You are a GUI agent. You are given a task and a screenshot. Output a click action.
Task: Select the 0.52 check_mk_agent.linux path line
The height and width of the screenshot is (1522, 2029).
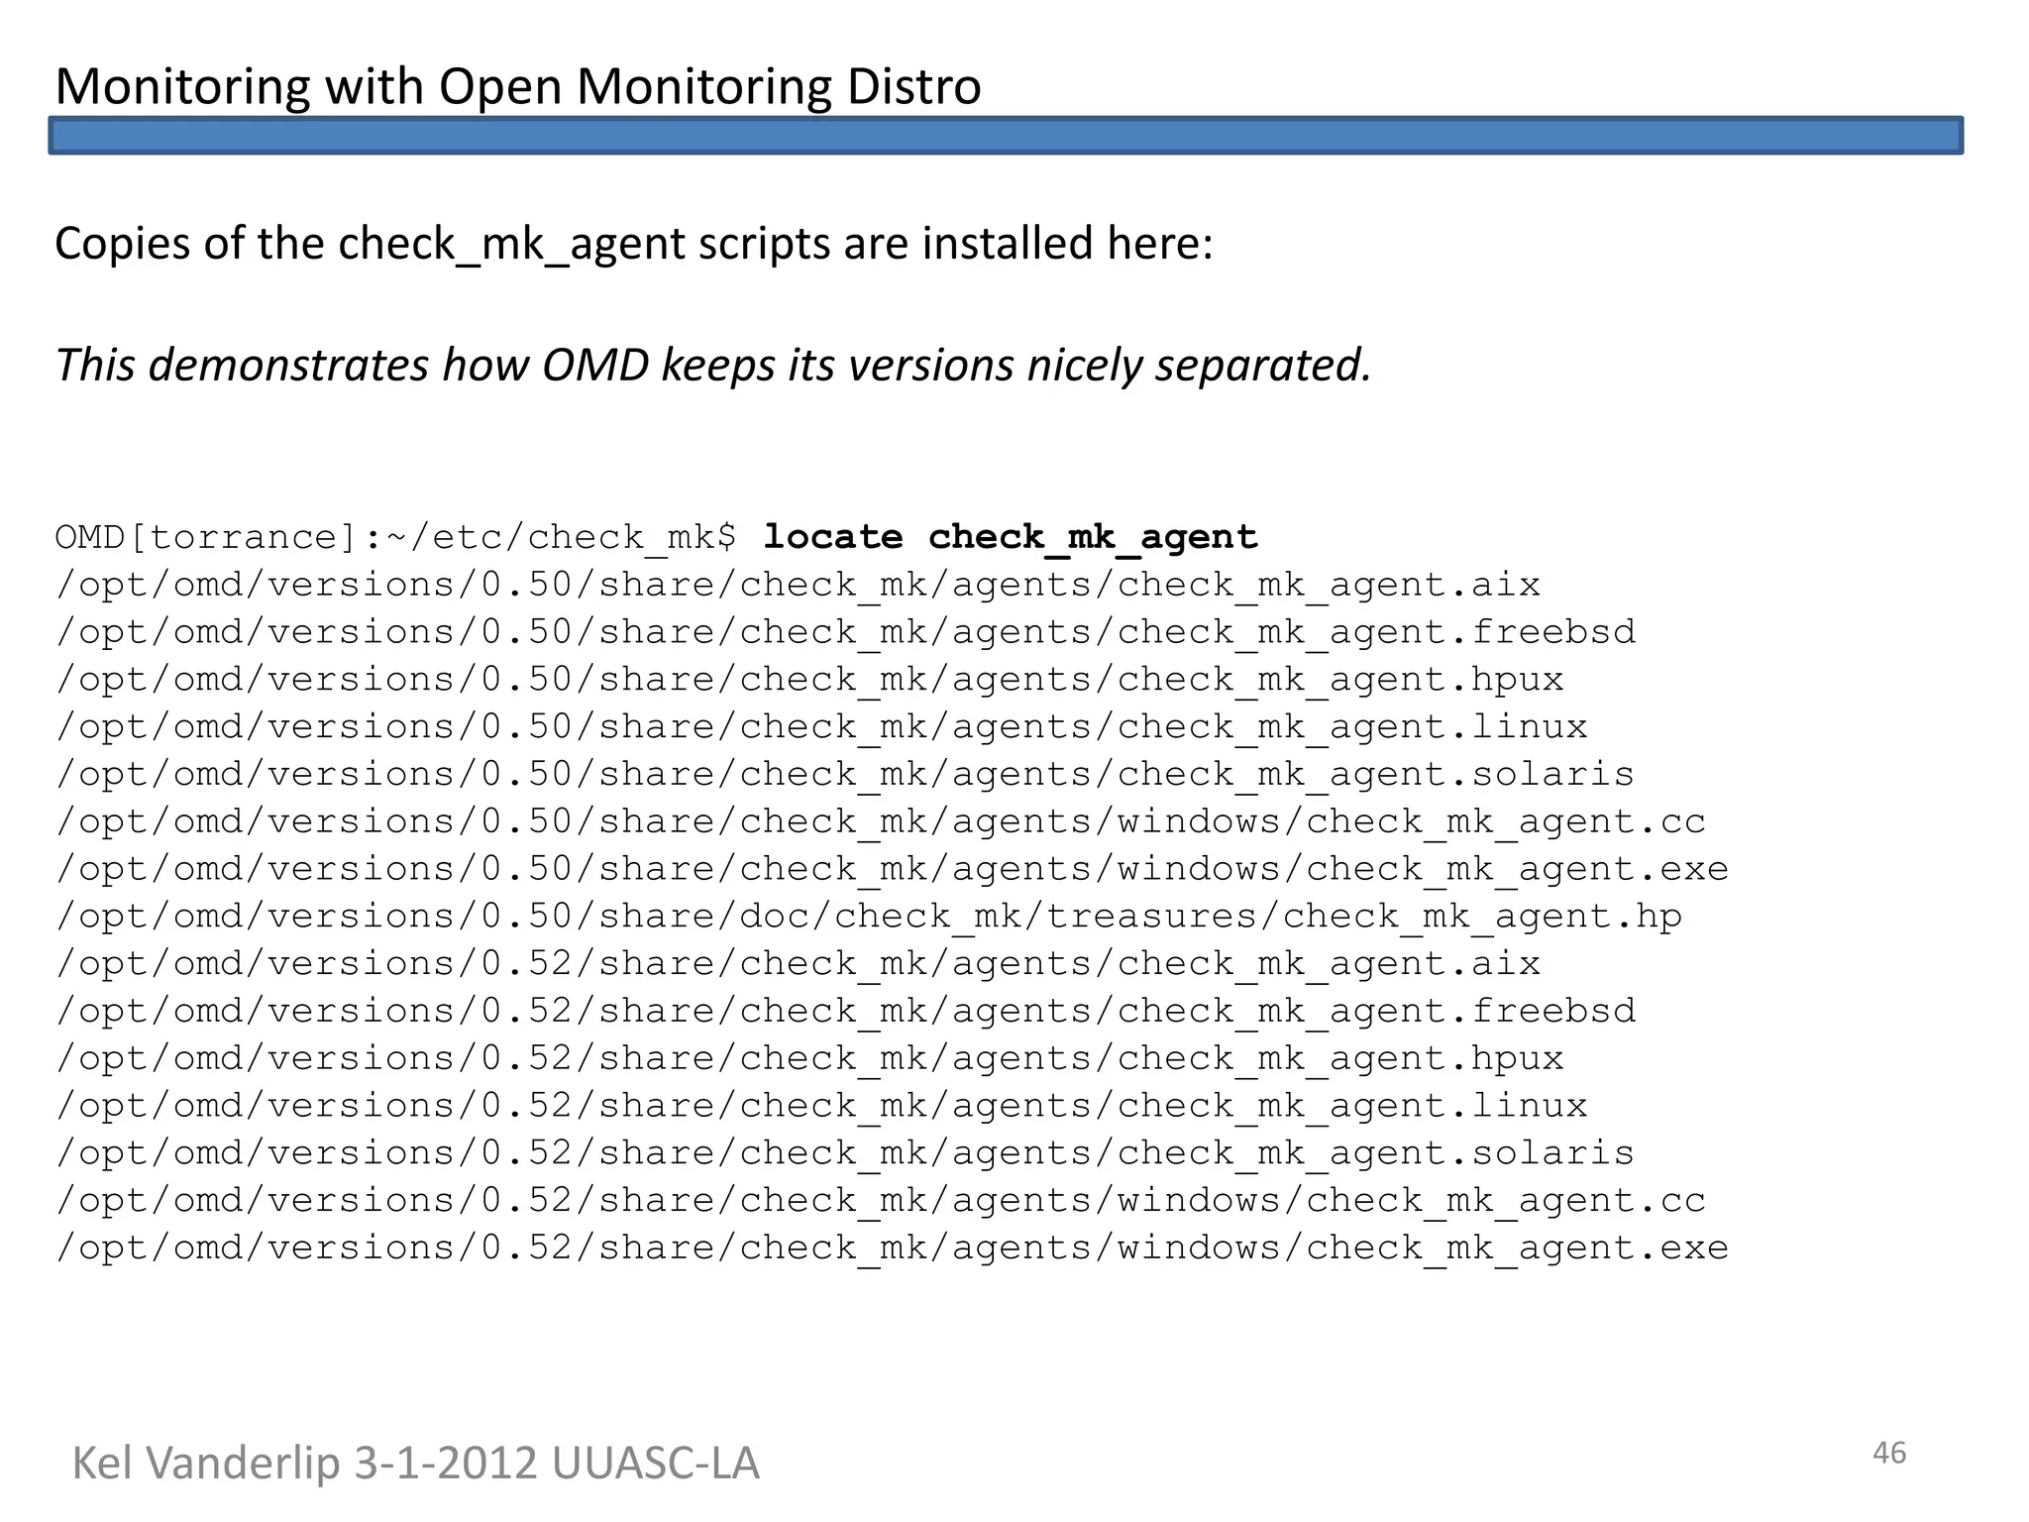tap(821, 1106)
